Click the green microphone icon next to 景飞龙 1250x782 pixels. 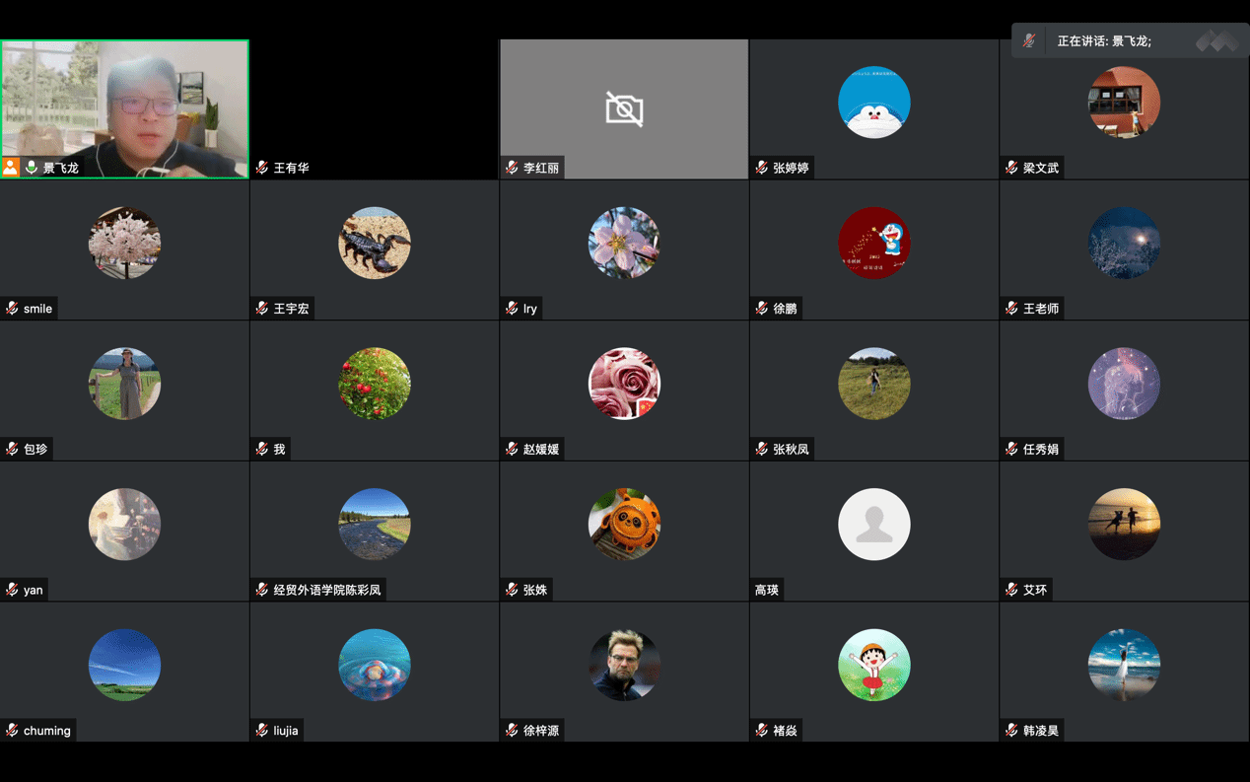tap(32, 168)
